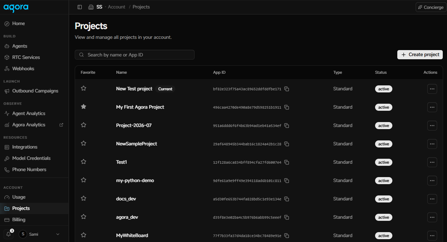Open RTC Services in sidebar

(x=34, y=58)
